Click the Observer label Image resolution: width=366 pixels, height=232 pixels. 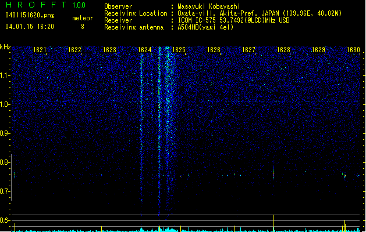[118, 6]
